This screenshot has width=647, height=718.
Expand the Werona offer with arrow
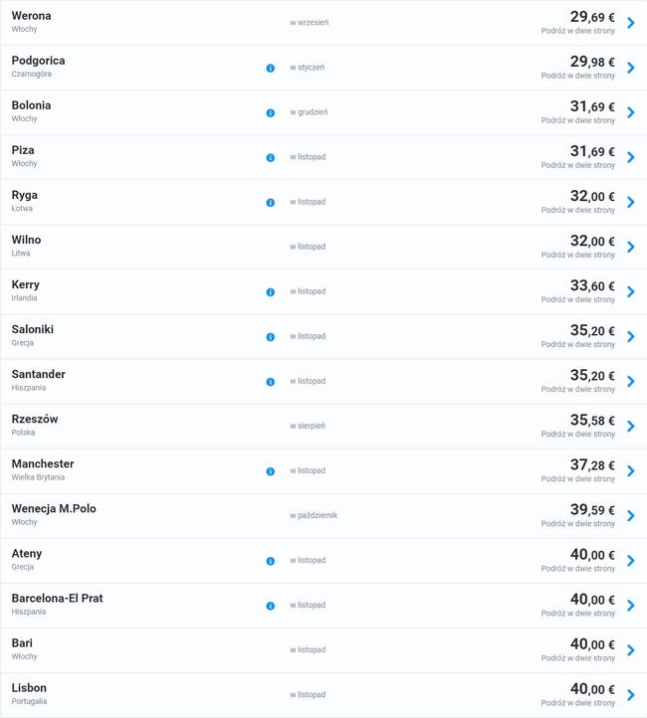pyautogui.click(x=630, y=23)
